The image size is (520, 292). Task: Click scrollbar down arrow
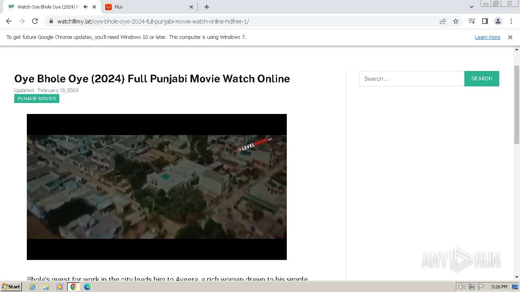517,277
